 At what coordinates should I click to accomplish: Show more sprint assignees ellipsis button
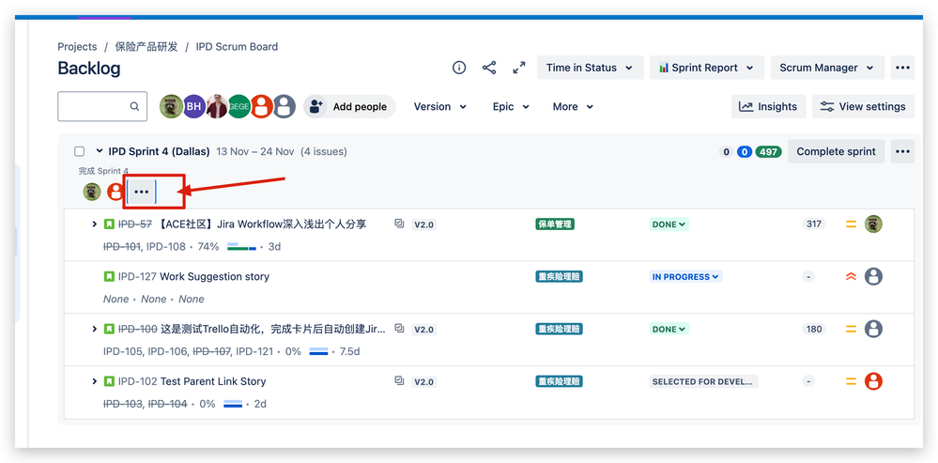[141, 192]
